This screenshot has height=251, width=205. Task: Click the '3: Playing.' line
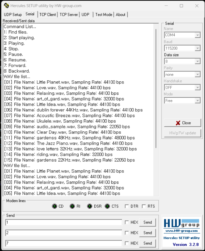tap(14, 43)
